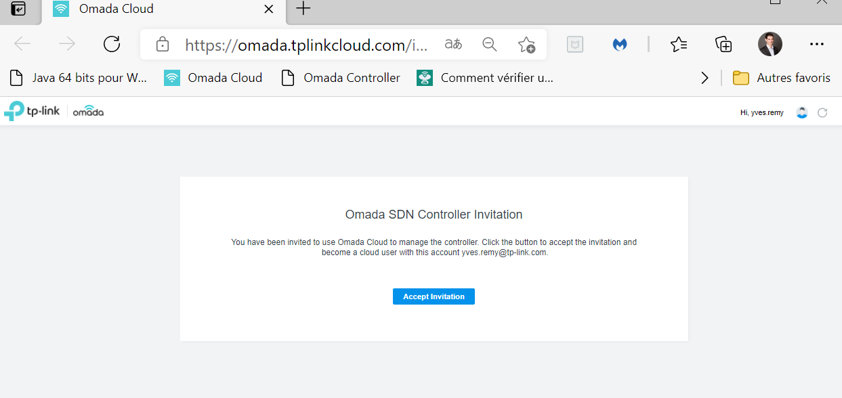Click the Hi, yves.remy text
The height and width of the screenshot is (398, 842).
(762, 113)
